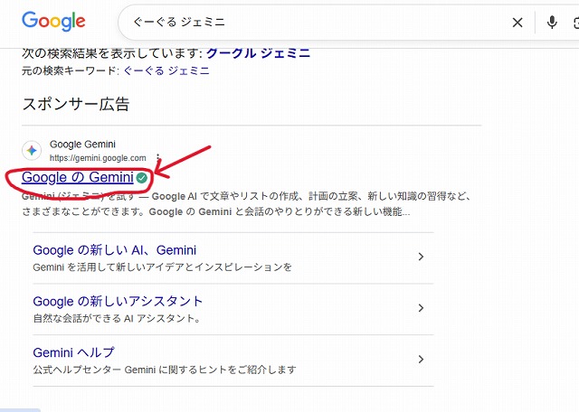Expand chevron for 'Google の新しい AI、Gemini'
This screenshot has width=579, height=412.
421,257
